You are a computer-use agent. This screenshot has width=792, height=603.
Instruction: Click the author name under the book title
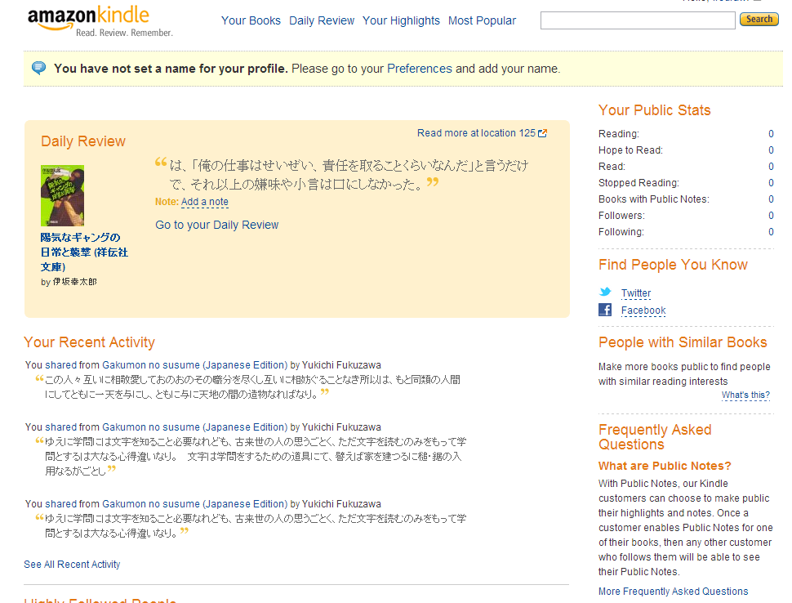pos(74,282)
